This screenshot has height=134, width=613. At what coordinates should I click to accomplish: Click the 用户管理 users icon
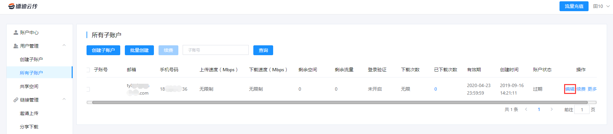(16, 46)
